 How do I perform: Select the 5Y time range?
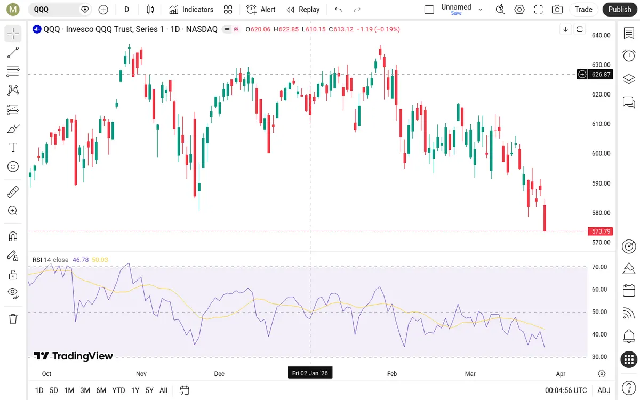coord(150,390)
